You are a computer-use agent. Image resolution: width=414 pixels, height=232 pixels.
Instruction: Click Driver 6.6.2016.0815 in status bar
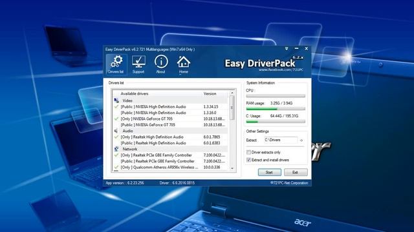(x=177, y=183)
